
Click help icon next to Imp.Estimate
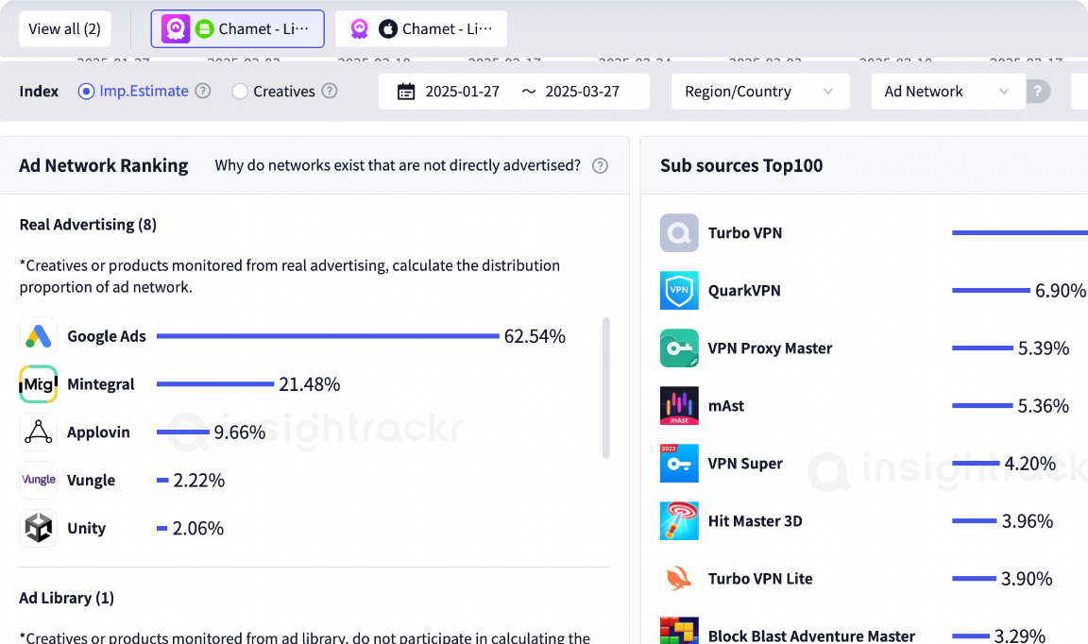click(x=203, y=92)
